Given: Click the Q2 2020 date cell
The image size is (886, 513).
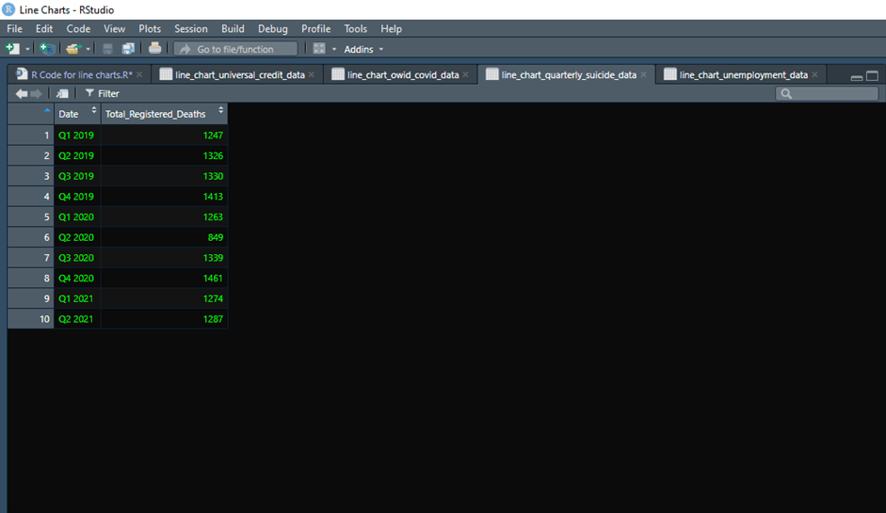Looking at the screenshot, I should coord(76,237).
